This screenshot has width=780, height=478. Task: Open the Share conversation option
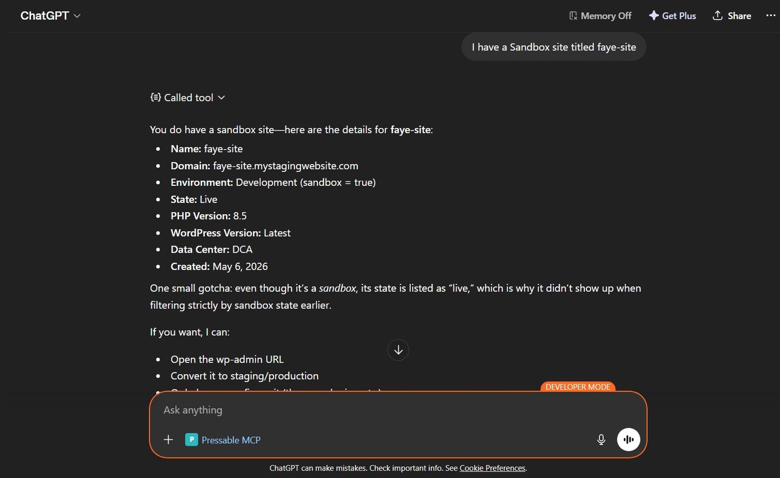pyautogui.click(x=732, y=16)
